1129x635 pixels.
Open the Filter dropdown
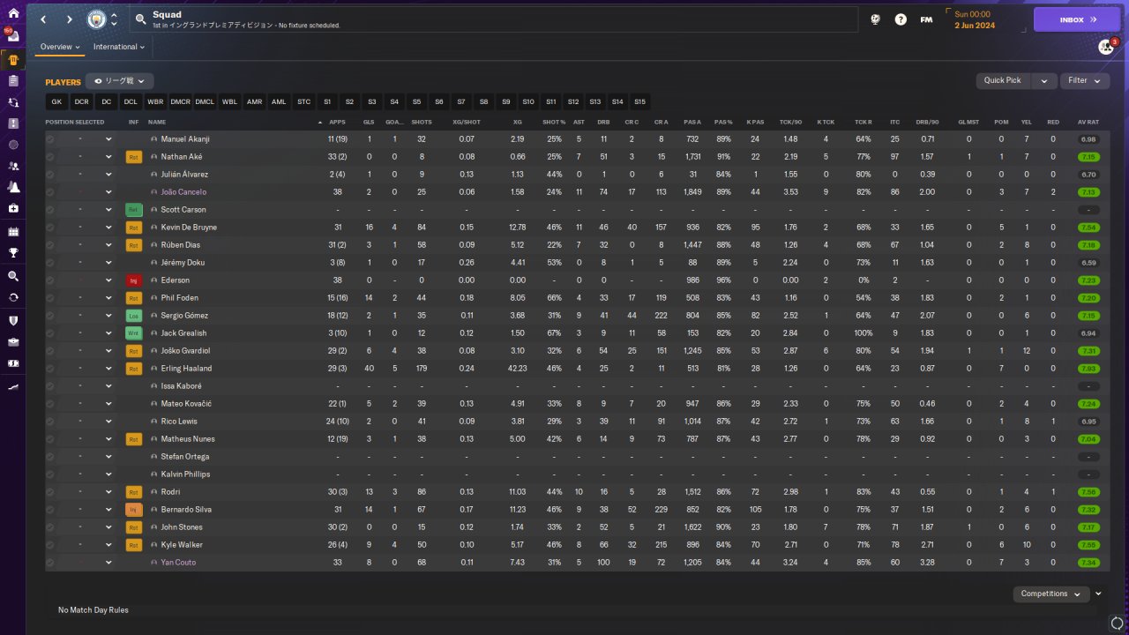1085,80
